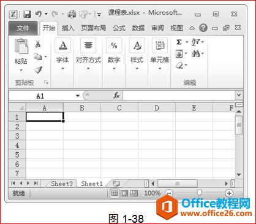Click the 100% zoom level
Viewport: 256px width, 224px height.
152,193
